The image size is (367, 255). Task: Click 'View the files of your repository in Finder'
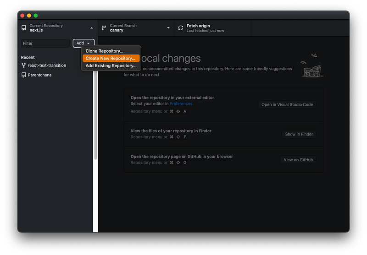click(x=171, y=131)
